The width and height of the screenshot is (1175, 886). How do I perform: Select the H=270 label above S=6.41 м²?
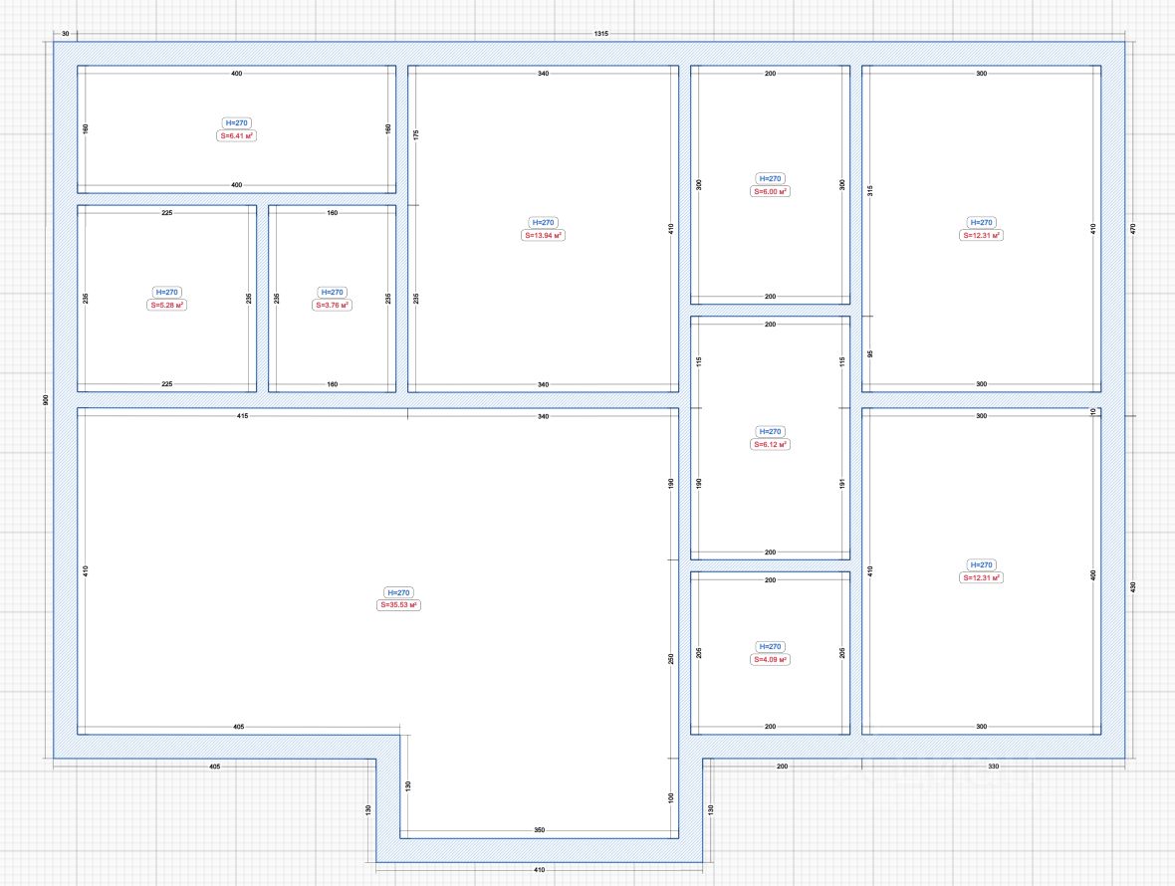tap(236, 122)
